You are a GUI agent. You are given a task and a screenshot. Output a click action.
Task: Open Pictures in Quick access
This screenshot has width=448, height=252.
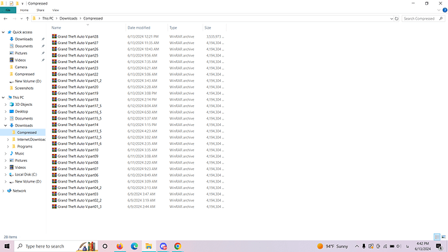[x=21, y=53]
